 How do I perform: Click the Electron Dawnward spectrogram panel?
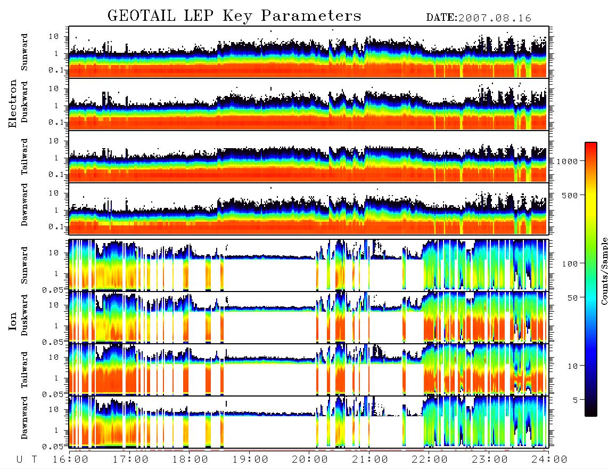point(309,209)
